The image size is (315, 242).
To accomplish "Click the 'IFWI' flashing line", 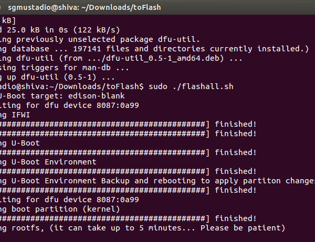I will pos(15,115).
